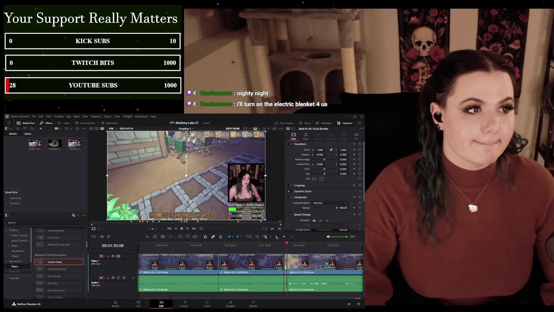Image resolution: width=554 pixels, height=312 pixels.
Task: Open the Timeline 1 name dropdown
Action: point(186,129)
